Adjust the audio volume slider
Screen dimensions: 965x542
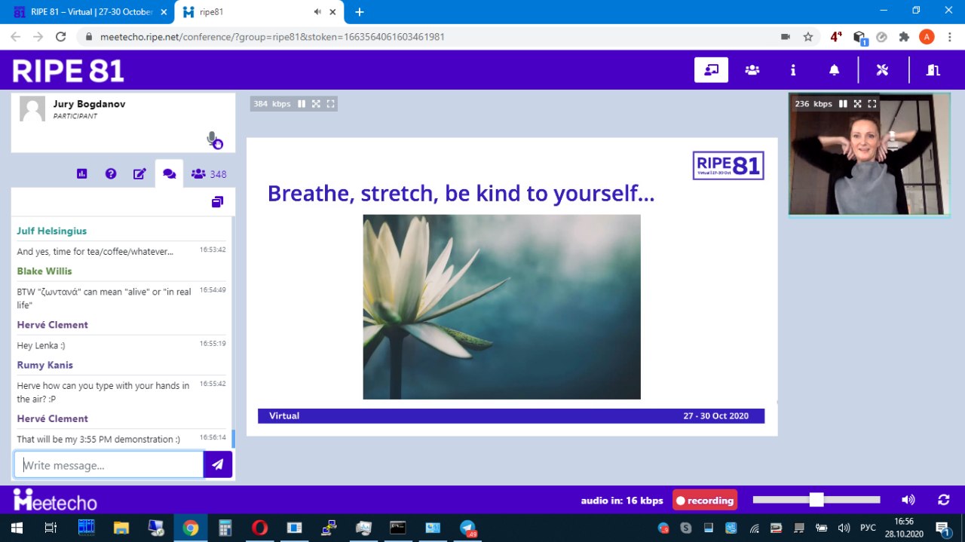(x=816, y=500)
